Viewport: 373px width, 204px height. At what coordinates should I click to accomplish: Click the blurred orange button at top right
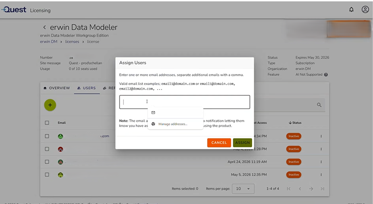click(x=349, y=29)
